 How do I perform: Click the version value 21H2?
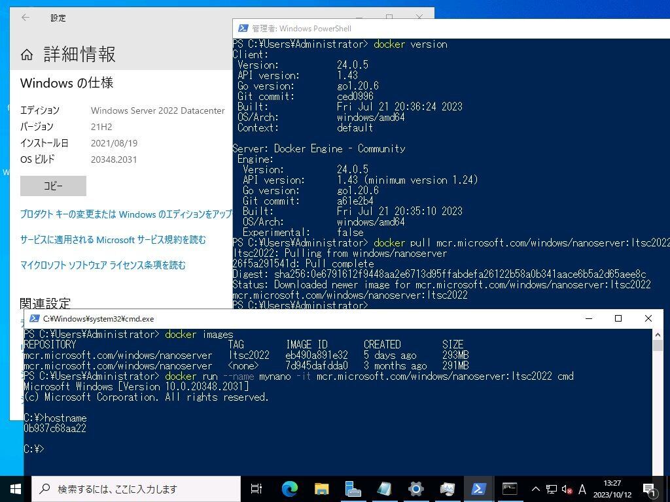click(101, 127)
